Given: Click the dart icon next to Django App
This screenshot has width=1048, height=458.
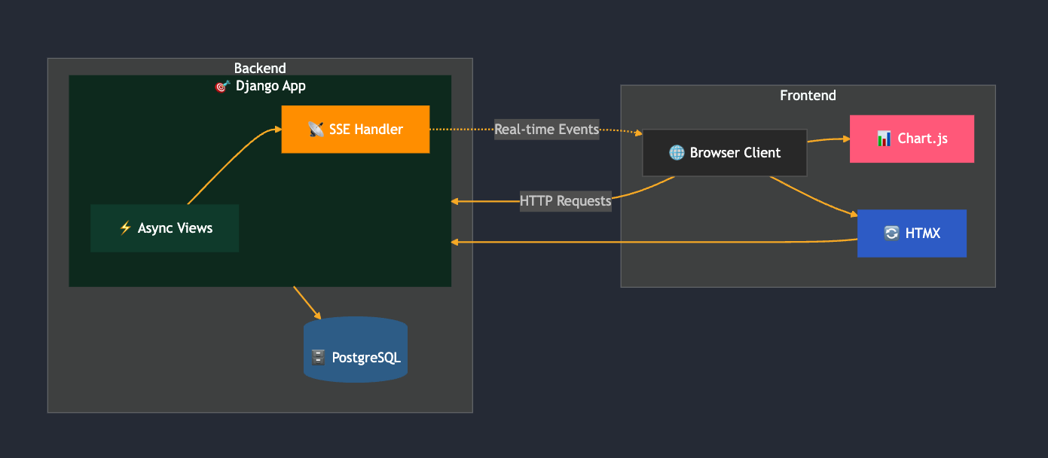Looking at the screenshot, I should coord(220,86).
